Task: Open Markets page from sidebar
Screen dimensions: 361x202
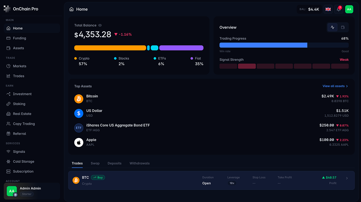Action: pyautogui.click(x=32, y=66)
